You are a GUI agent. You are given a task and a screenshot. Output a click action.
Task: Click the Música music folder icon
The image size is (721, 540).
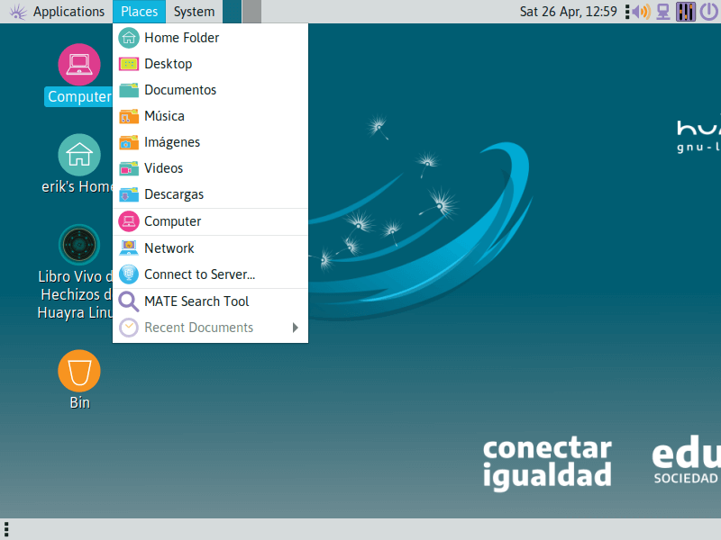[129, 116]
